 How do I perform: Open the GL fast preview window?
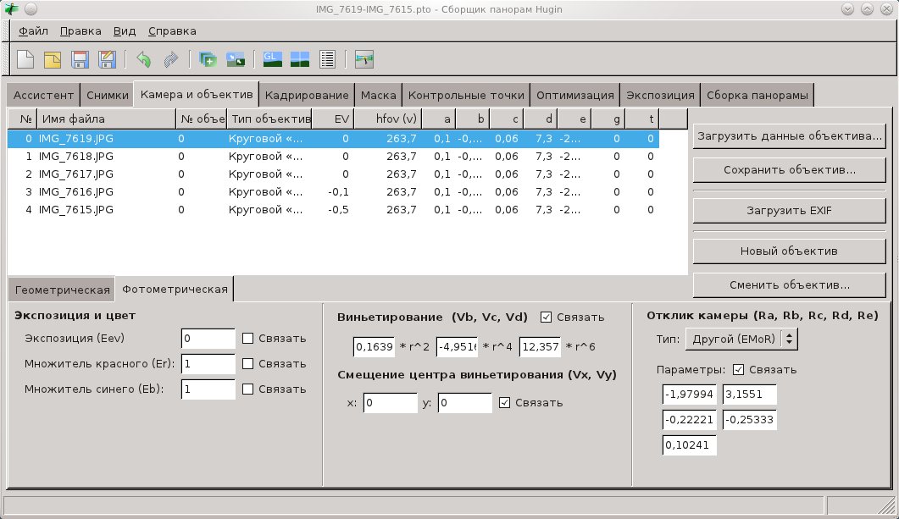[x=273, y=59]
